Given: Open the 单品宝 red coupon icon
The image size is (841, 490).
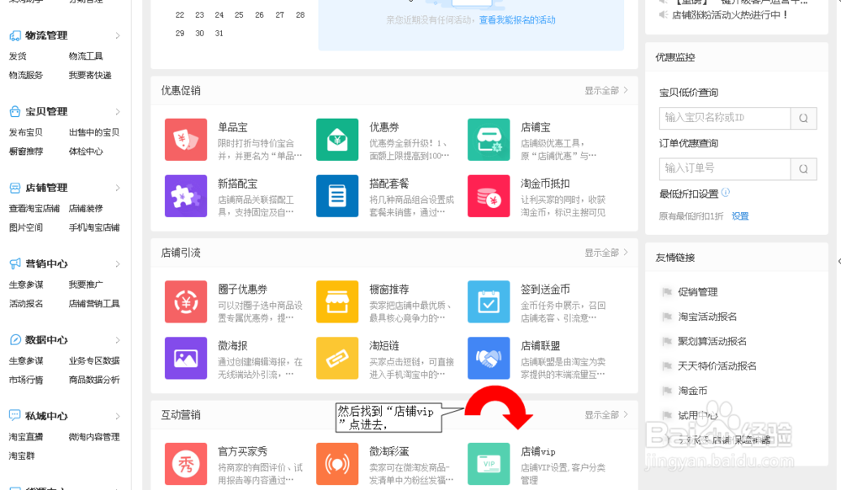Looking at the screenshot, I should point(186,140).
